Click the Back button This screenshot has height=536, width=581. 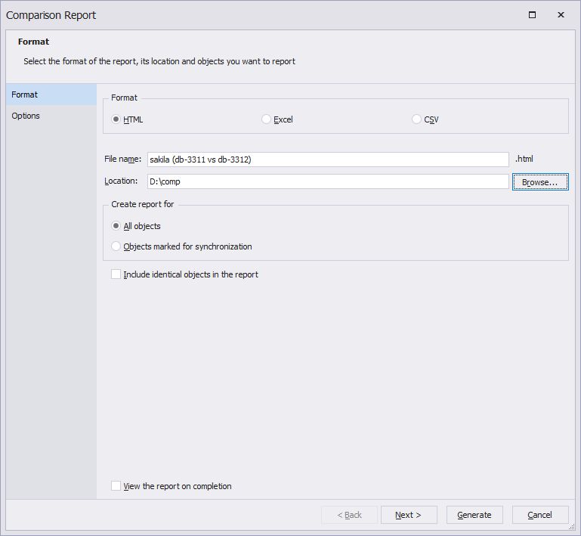tap(349, 515)
